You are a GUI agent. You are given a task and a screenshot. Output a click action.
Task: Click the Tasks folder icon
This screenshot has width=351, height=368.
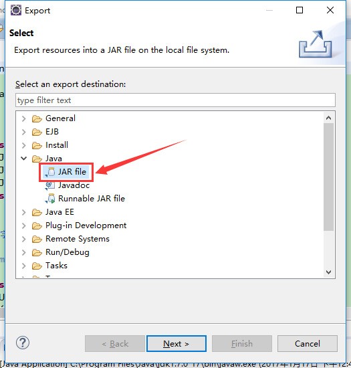pos(37,266)
